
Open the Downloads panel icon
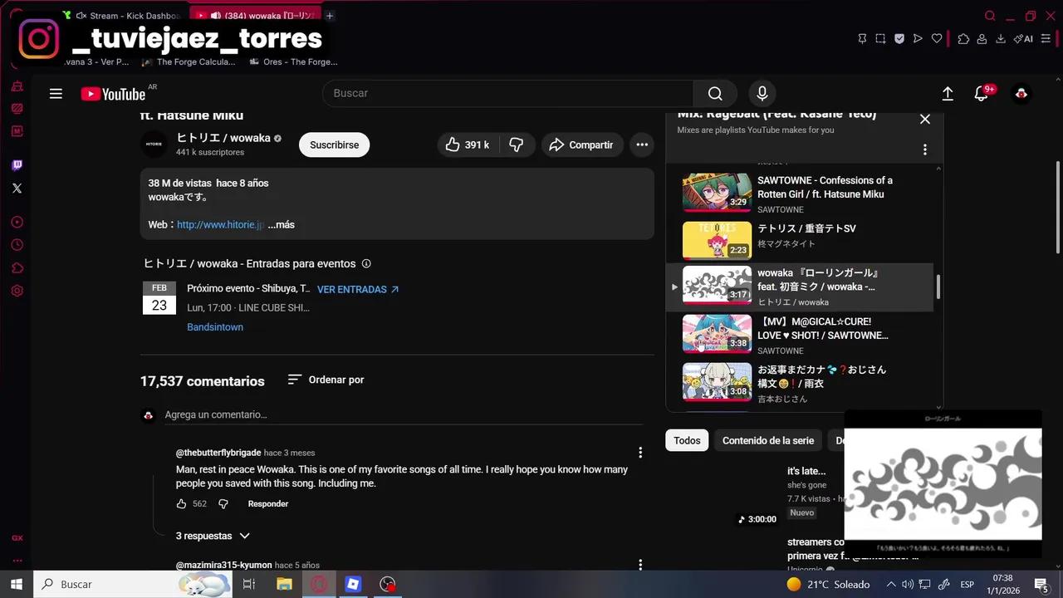coord(1001,38)
